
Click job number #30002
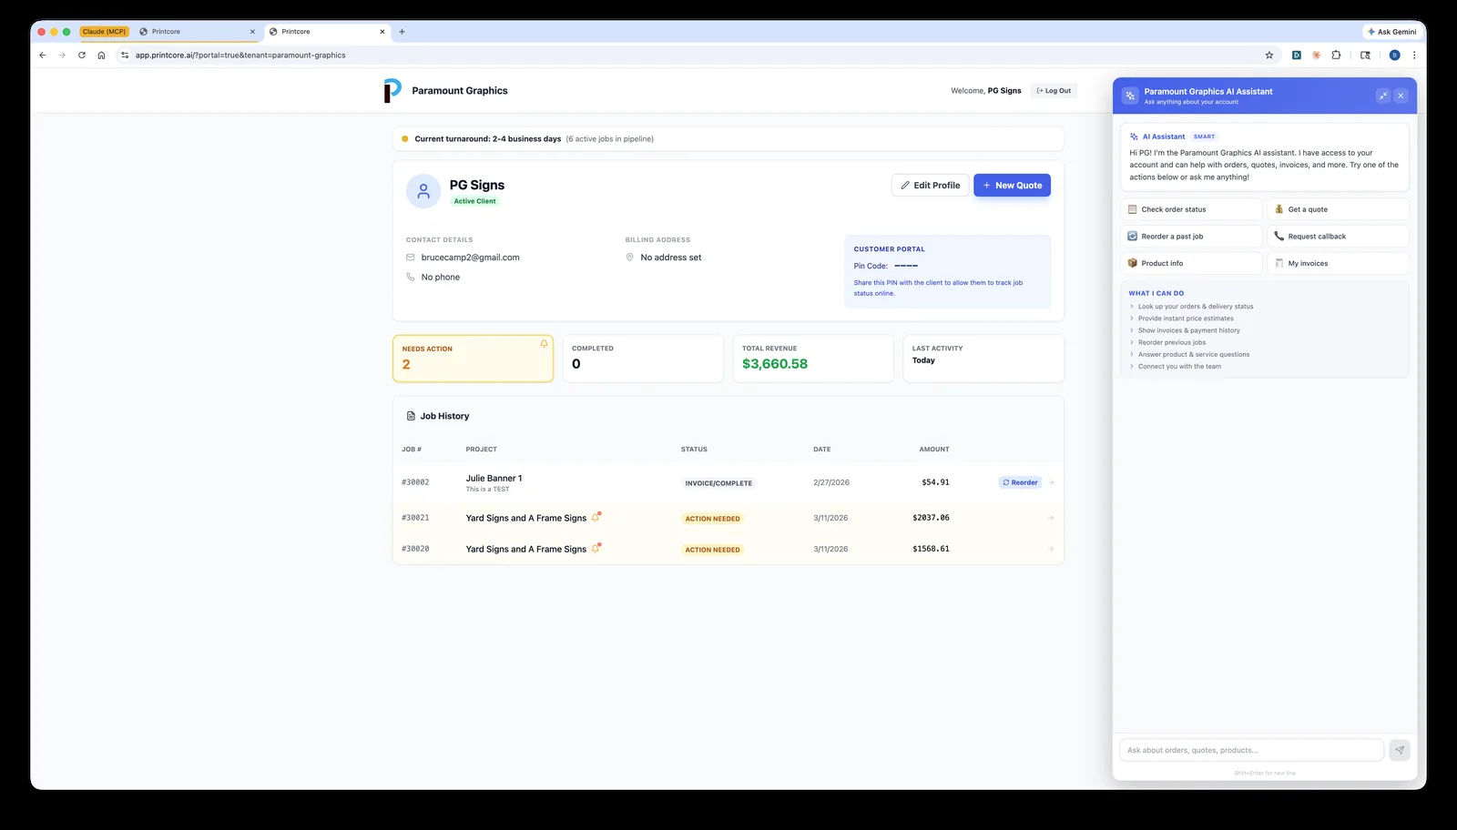(x=415, y=482)
